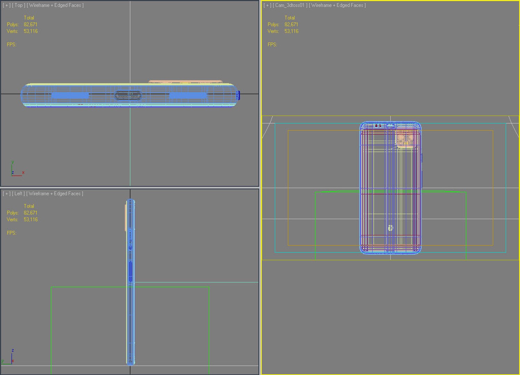Open the Top viewport's Wireframe + Edged Faces menu
520x375 pixels.
[x=55, y=5]
